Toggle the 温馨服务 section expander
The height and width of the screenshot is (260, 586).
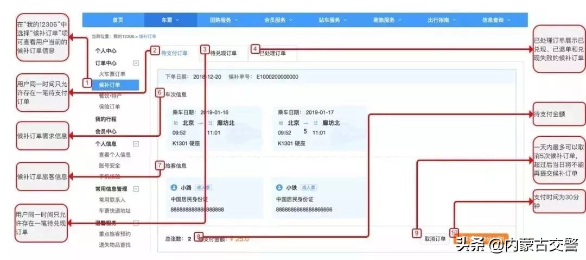coord(136,223)
